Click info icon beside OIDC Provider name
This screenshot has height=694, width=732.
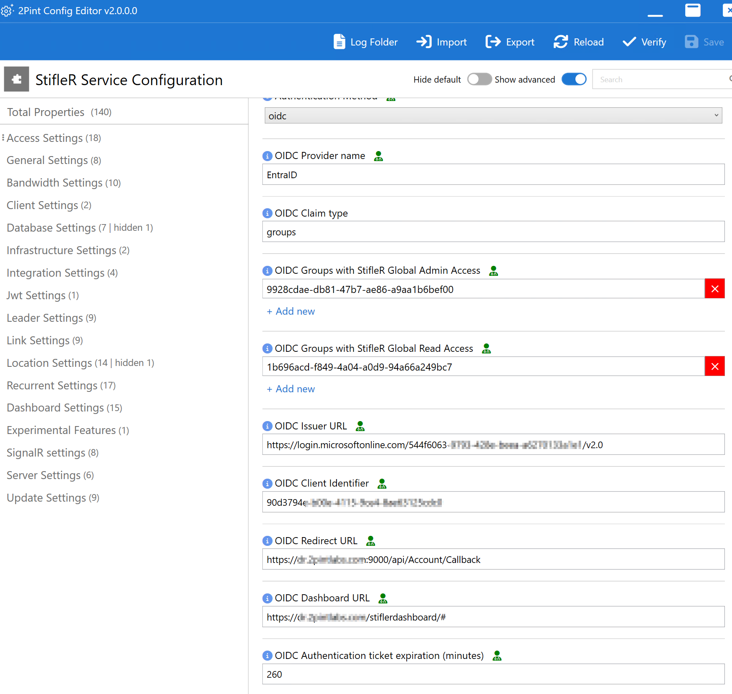[267, 156]
